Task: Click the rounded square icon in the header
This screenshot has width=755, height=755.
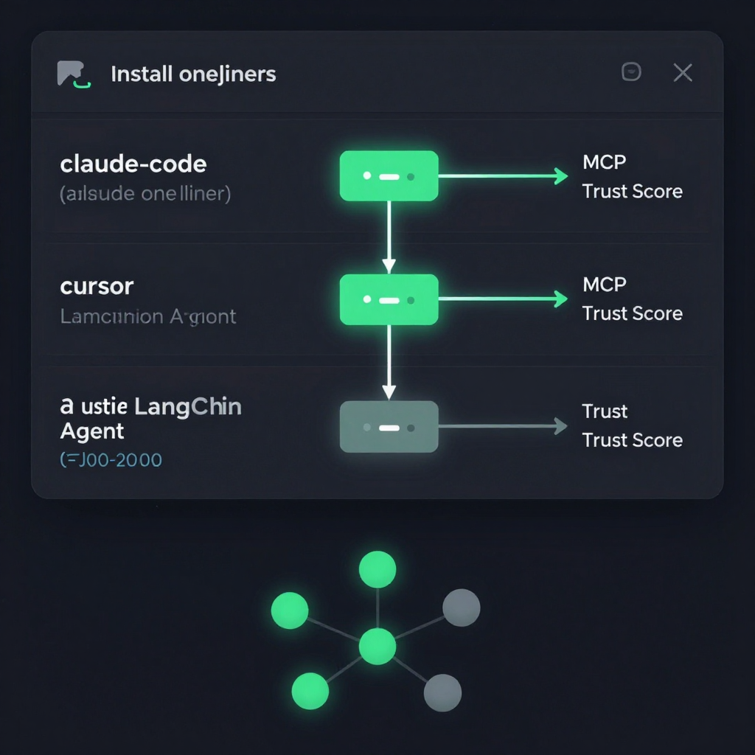Action: pyautogui.click(x=631, y=72)
